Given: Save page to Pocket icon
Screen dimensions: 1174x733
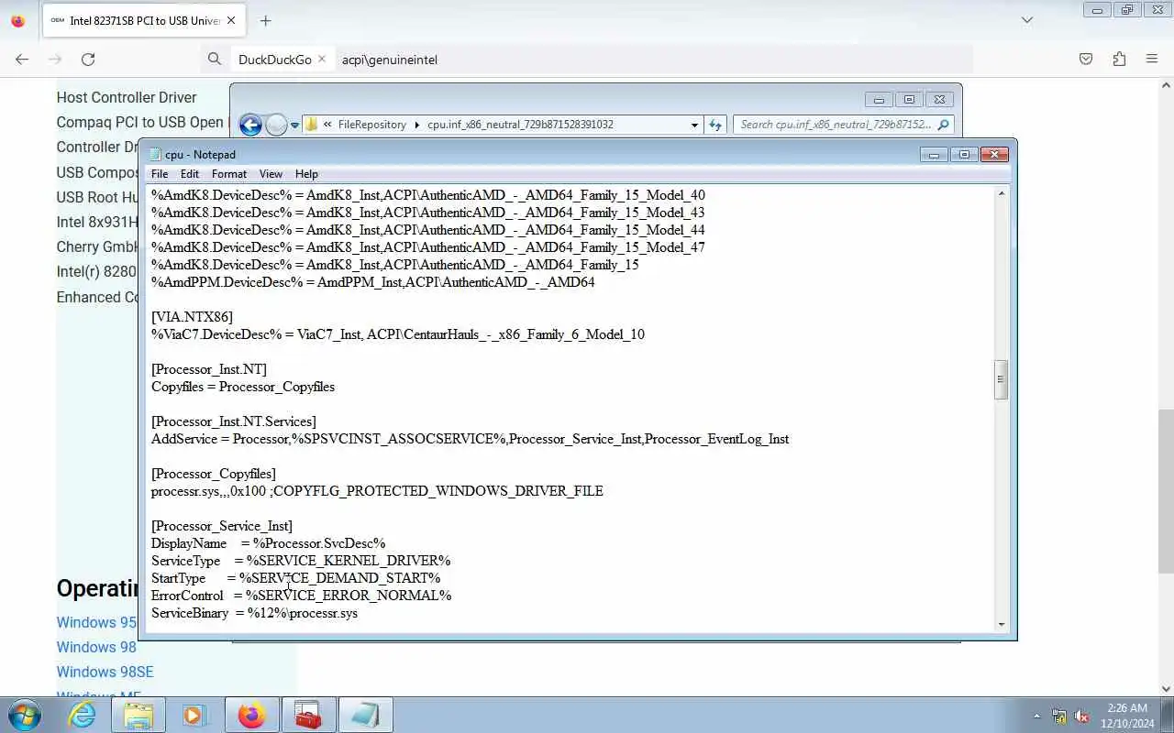Looking at the screenshot, I should (x=1086, y=59).
